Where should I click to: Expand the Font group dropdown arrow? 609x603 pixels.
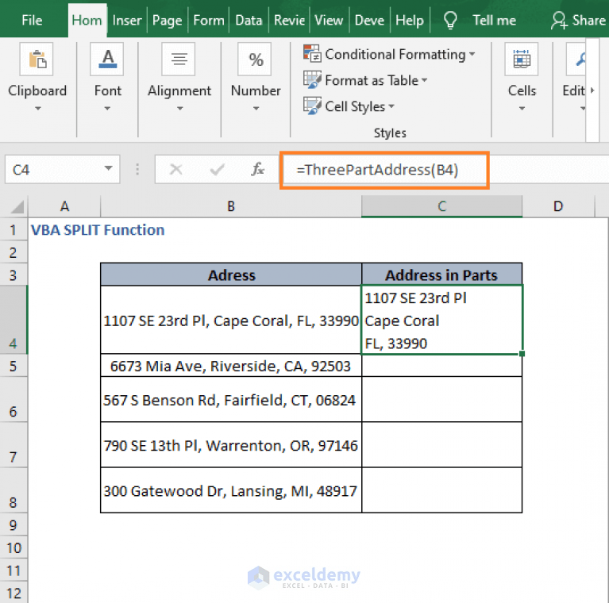(x=107, y=109)
